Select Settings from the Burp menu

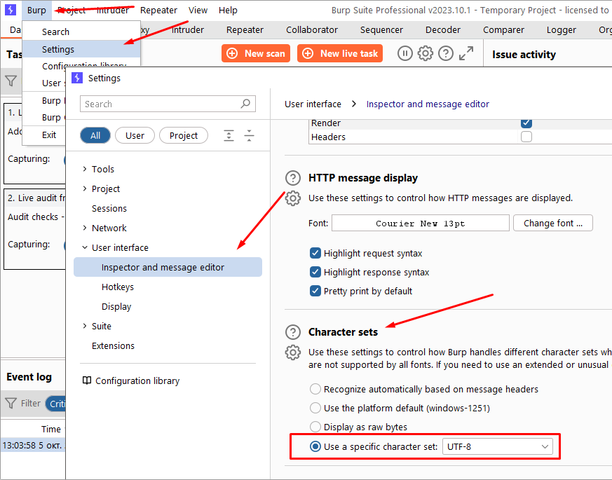pos(58,49)
